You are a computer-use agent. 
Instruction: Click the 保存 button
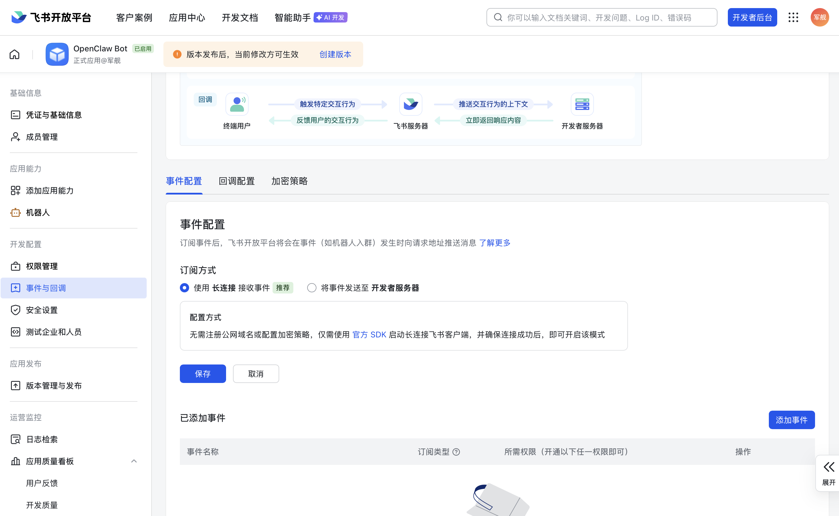click(203, 374)
